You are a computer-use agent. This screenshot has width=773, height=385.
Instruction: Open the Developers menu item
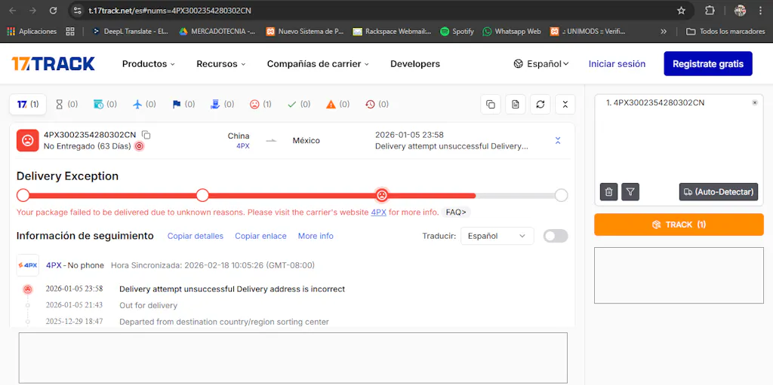pyautogui.click(x=414, y=64)
